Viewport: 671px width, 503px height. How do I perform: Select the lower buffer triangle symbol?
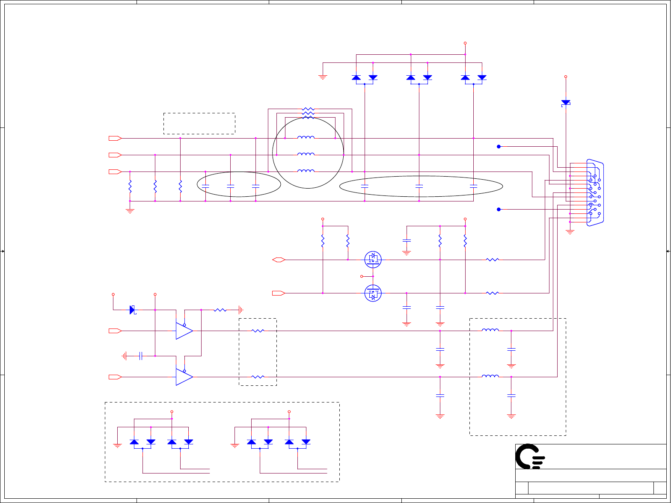pyautogui.click(x=184, y=377)
